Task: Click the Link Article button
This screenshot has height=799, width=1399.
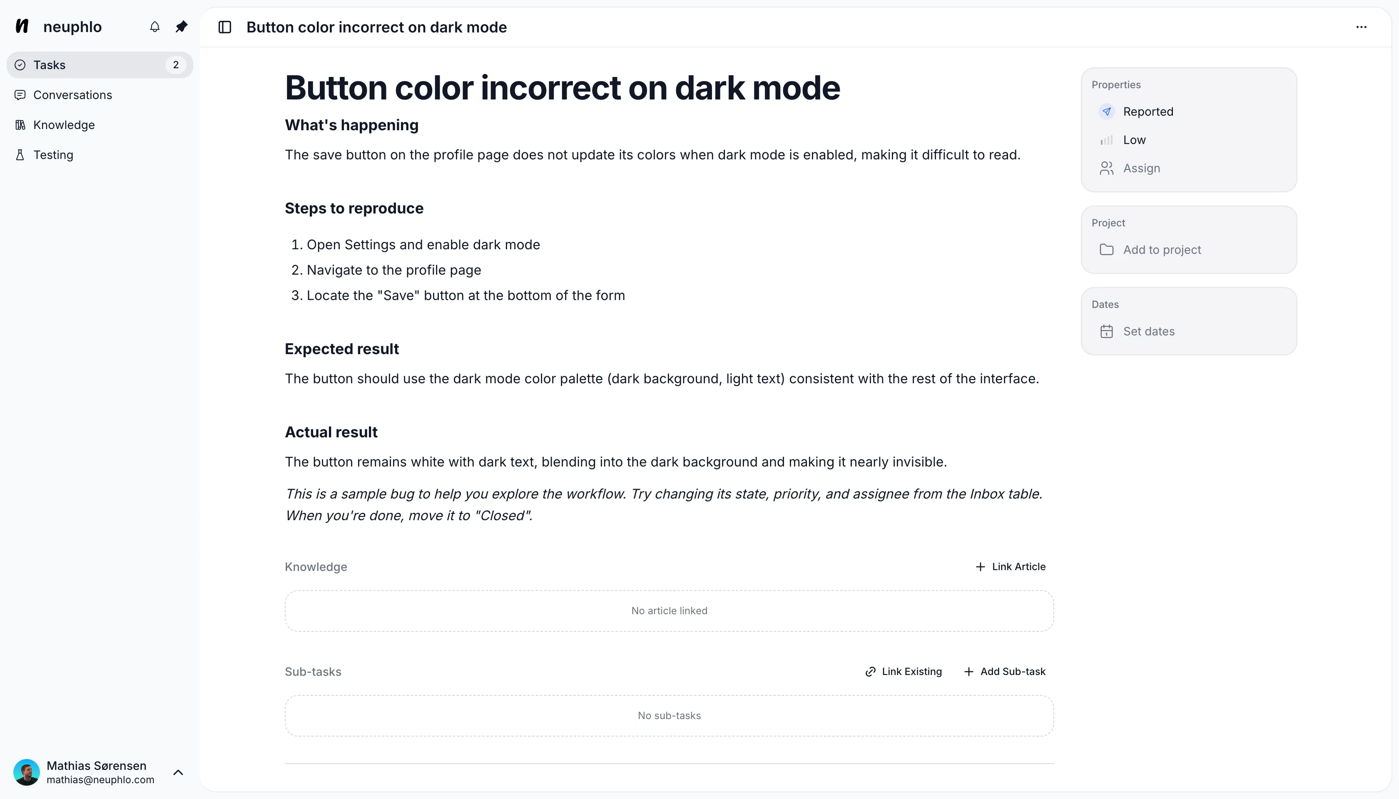Action: [1010, 567]
